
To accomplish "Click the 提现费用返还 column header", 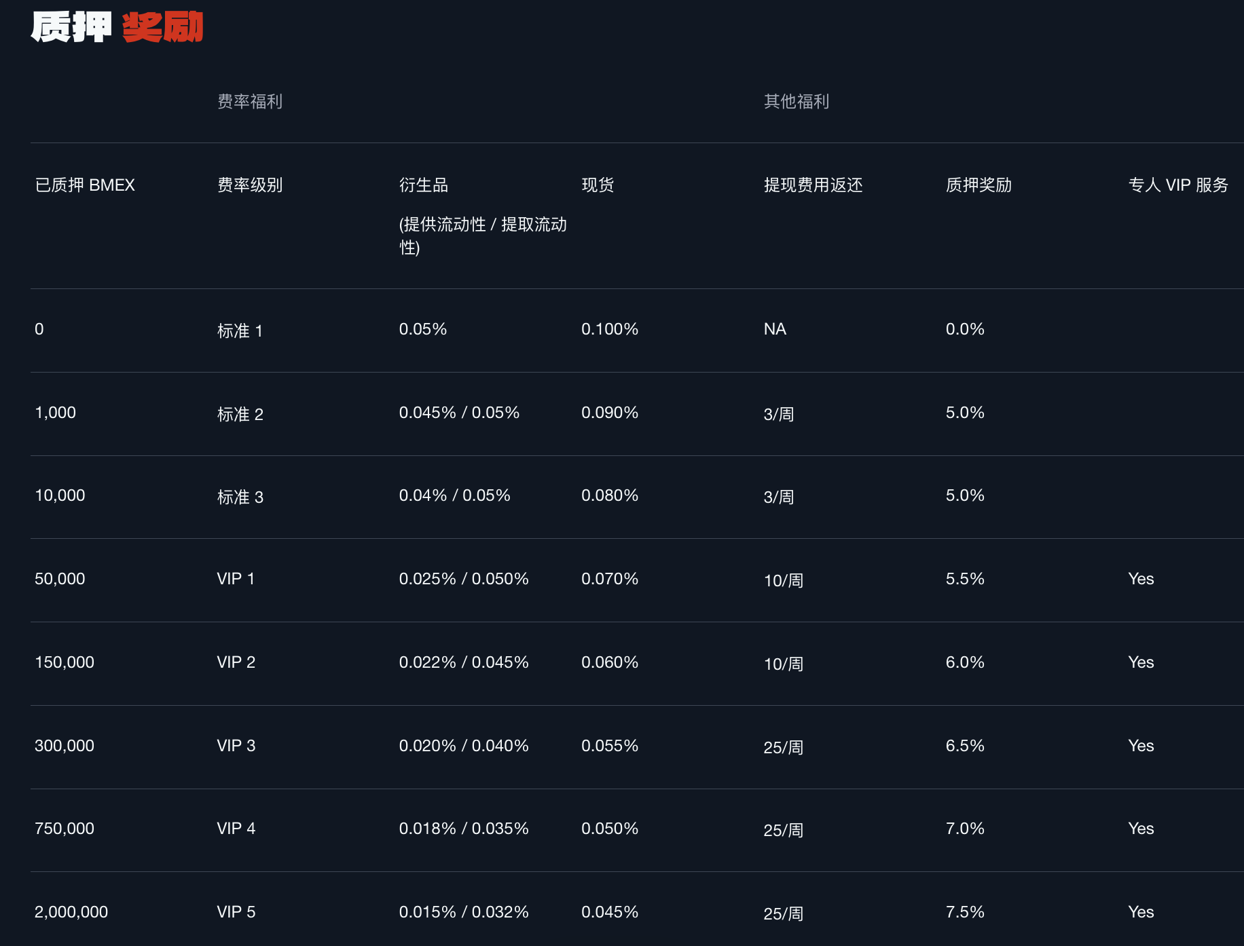I will click(x=814, y=185).
